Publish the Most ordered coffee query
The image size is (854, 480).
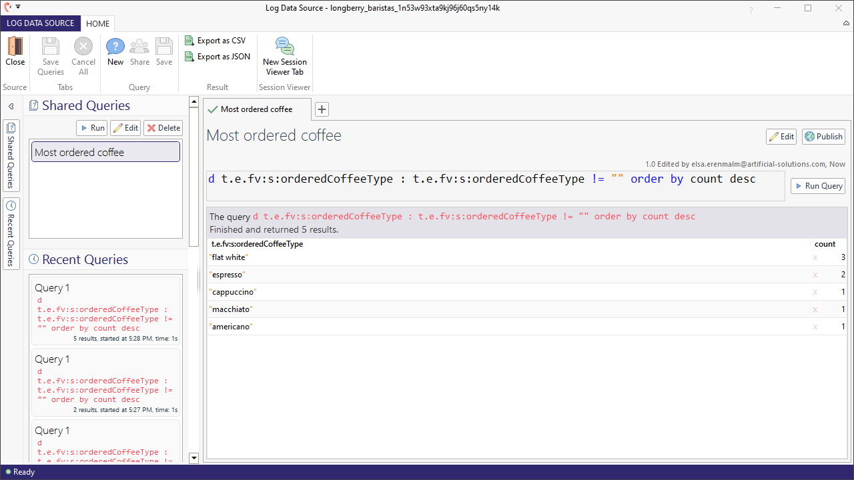pyautogui.click(x=823, y=136)
